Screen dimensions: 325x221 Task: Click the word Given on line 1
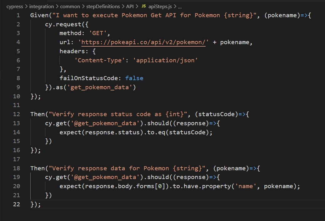tap(39, 15)
